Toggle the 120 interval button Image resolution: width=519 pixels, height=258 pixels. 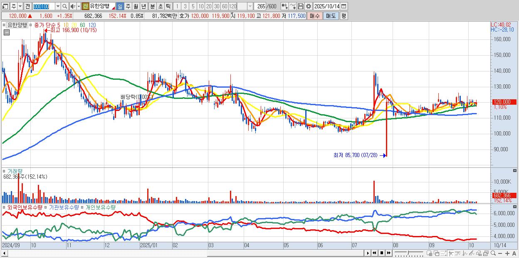[x=232, y=6]
